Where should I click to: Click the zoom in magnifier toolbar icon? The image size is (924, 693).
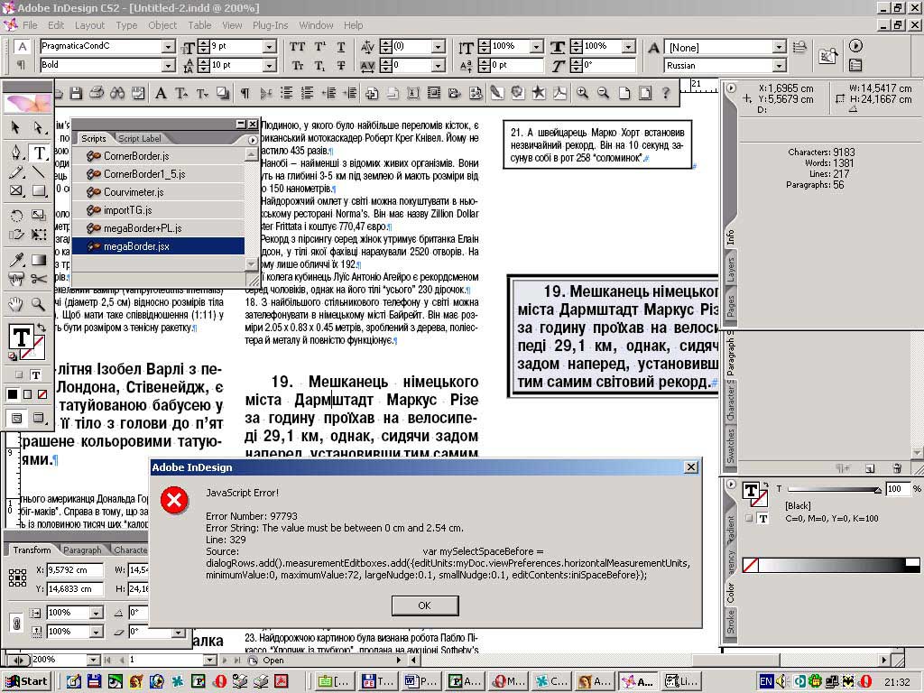point(582,93)
